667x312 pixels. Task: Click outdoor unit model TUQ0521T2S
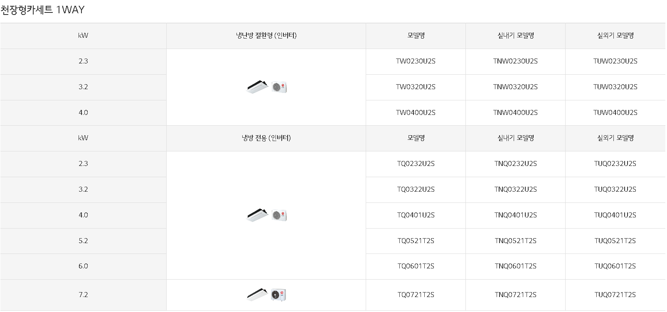[615, 241]
